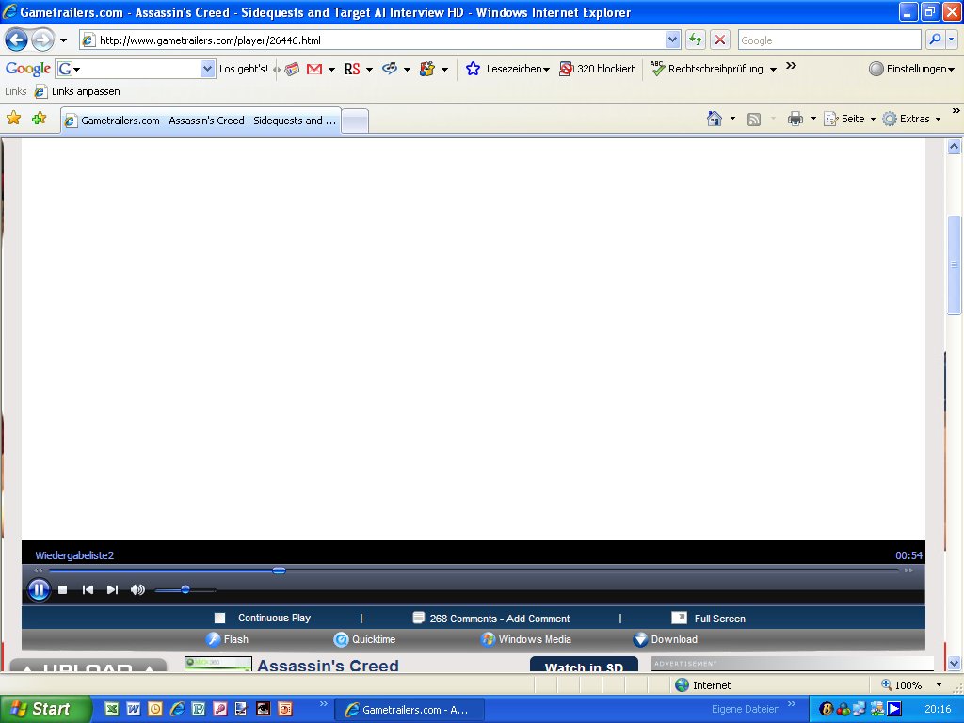The width and height of the screenshot is (964, 723).
Task: Click the Google search box
Action: click(829, 40)
